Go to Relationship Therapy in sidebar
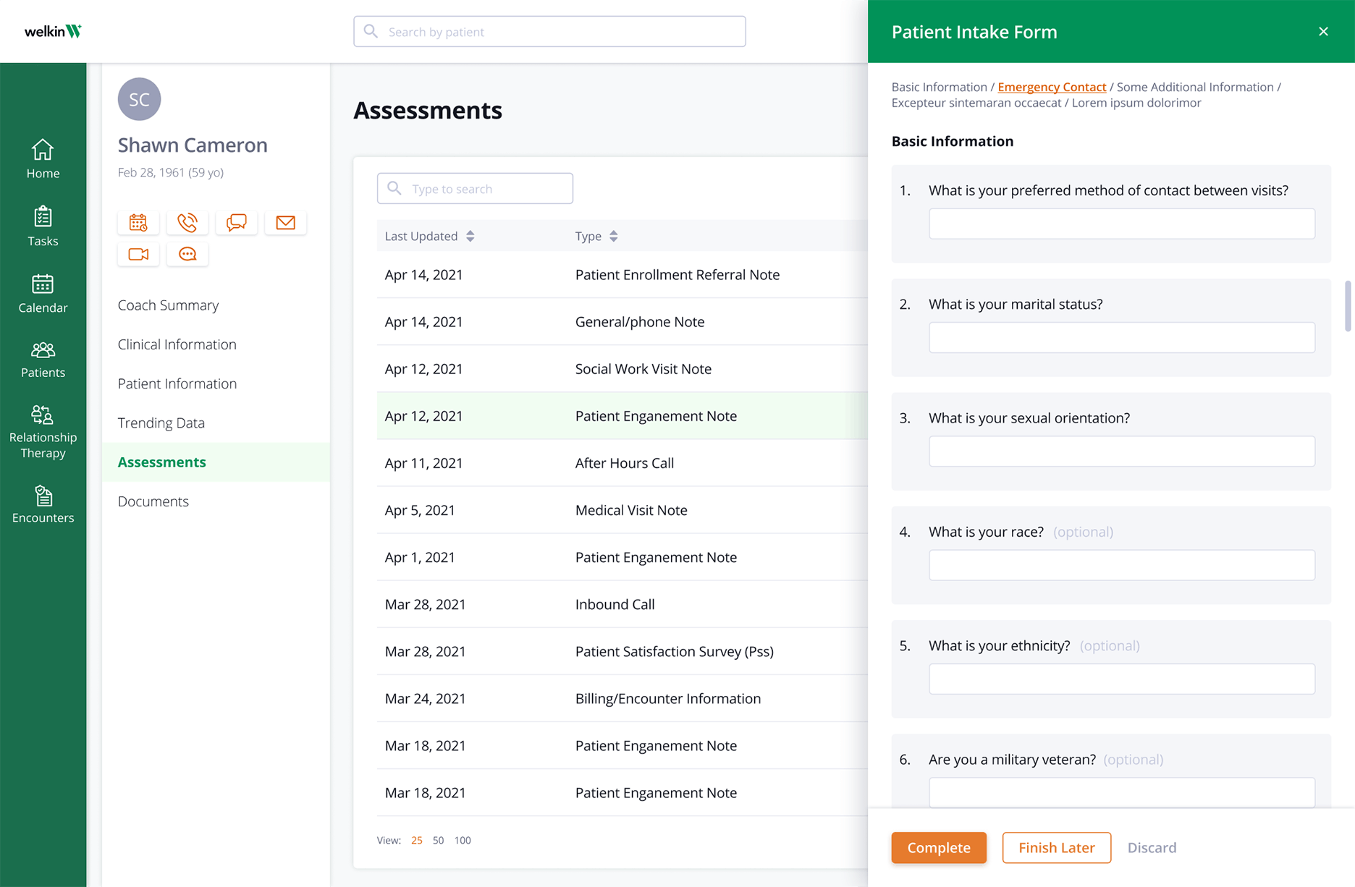Viewport: 1355px width, 887px height. tap(43, 432)
